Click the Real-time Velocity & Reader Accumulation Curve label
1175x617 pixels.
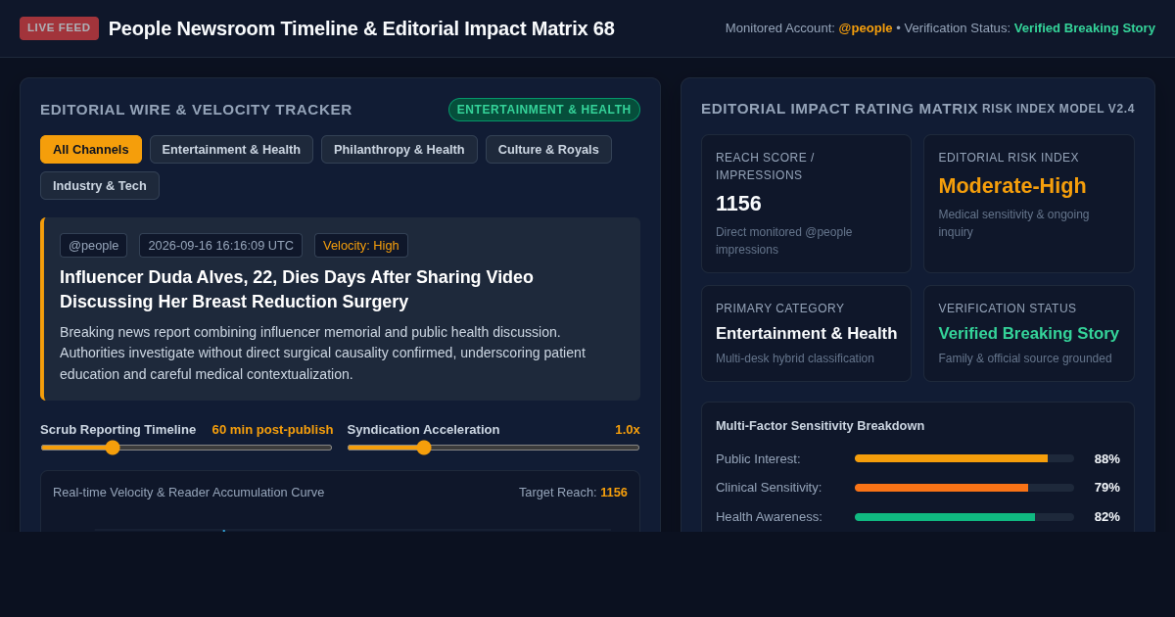(x=189, y=492)
